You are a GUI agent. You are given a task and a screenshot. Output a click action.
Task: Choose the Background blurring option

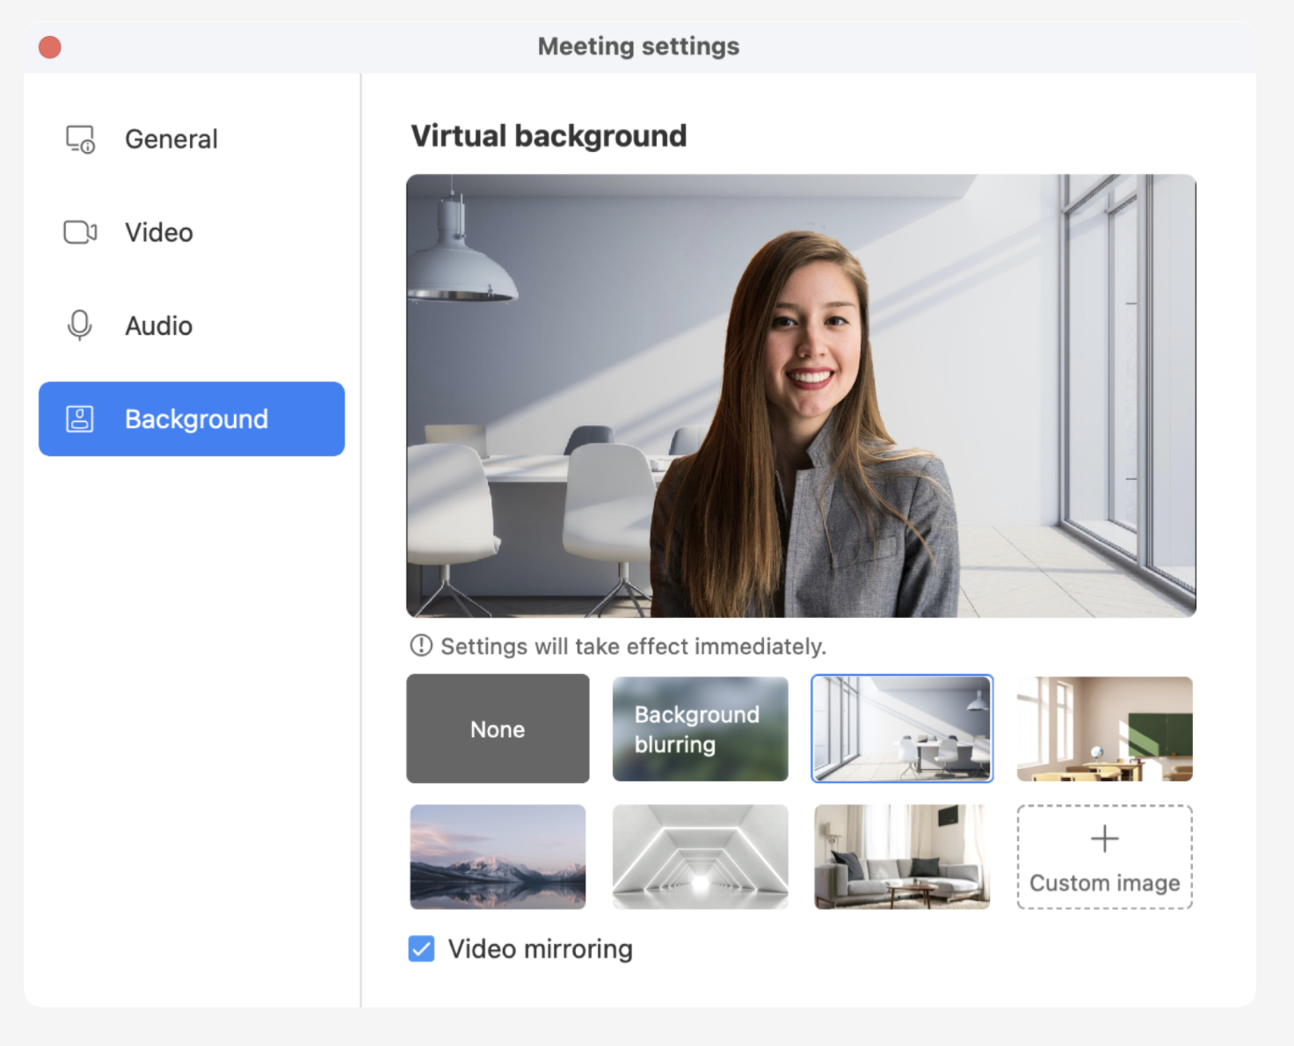pyautogui.click(x=700, y=729)
